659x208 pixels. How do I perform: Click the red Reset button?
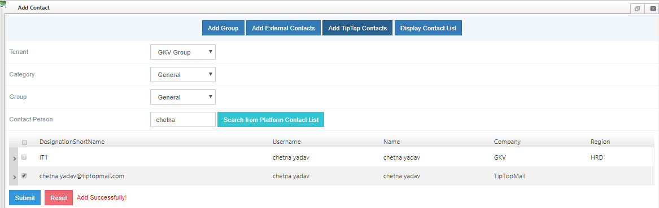tap(59, 198)
